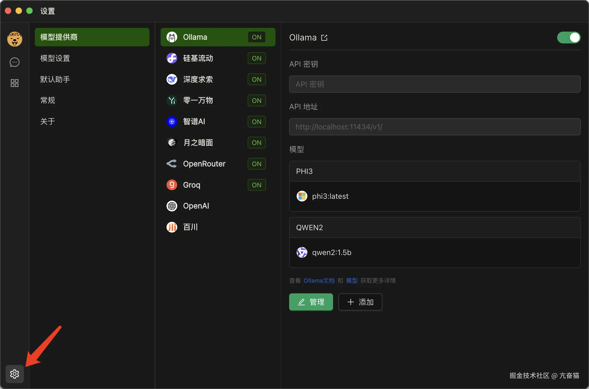589x389 pixels.
Task: Switch to the 关于 section
Action: point(48,121)
